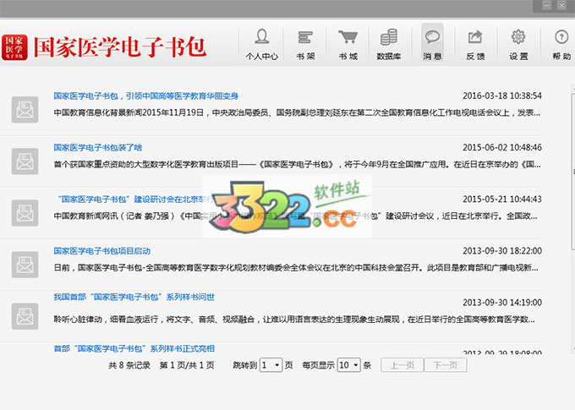
Task: Click timestamp 2016-03-18 10:38:54
Action: tap(502, 96)
